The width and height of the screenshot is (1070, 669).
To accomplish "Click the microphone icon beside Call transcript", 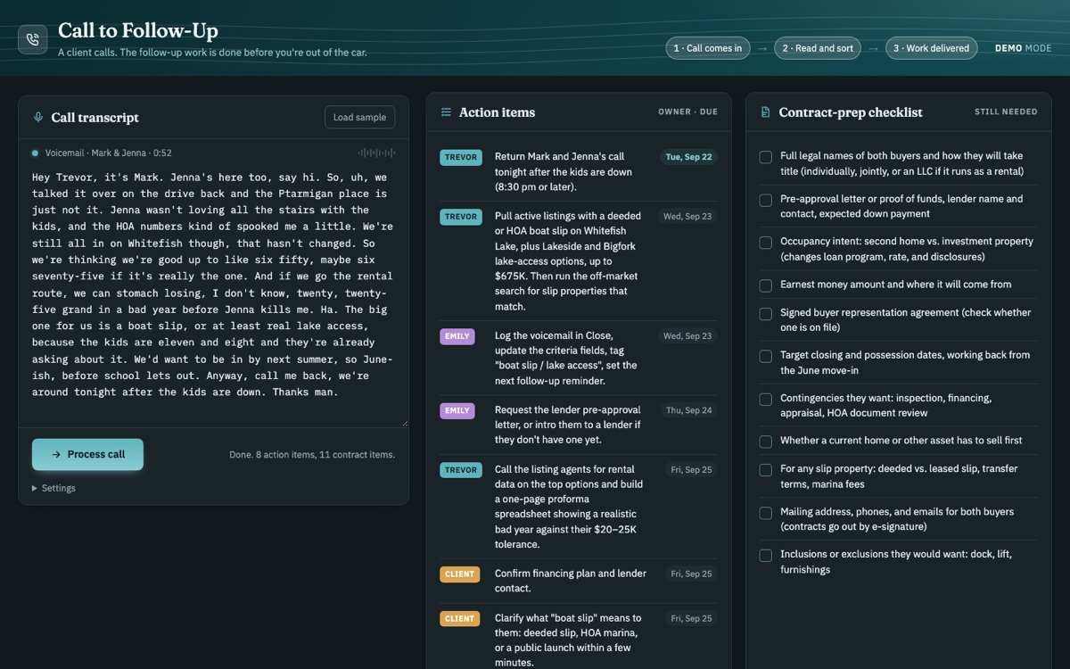I will point(38,118).
